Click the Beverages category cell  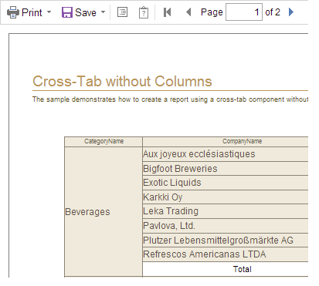[x=104, y=212]
